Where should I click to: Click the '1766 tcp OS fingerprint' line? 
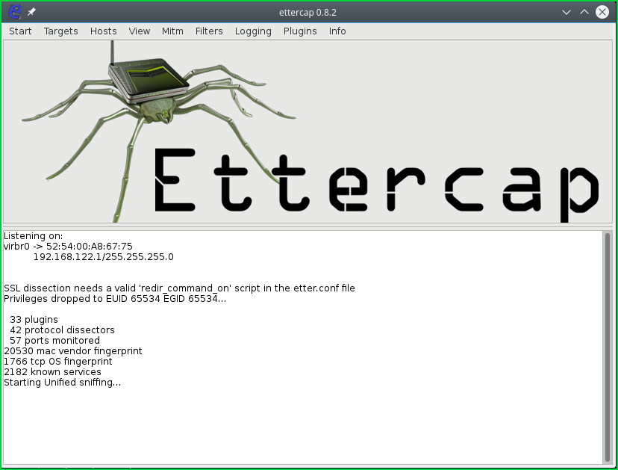click(x=58, y=362)
